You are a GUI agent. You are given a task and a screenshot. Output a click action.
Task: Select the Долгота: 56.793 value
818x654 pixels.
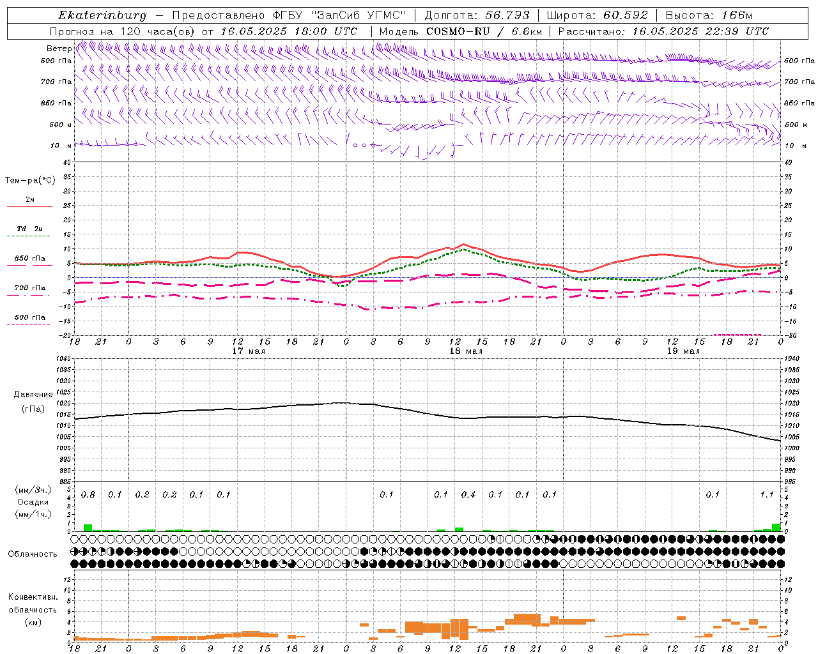(477, 15)
